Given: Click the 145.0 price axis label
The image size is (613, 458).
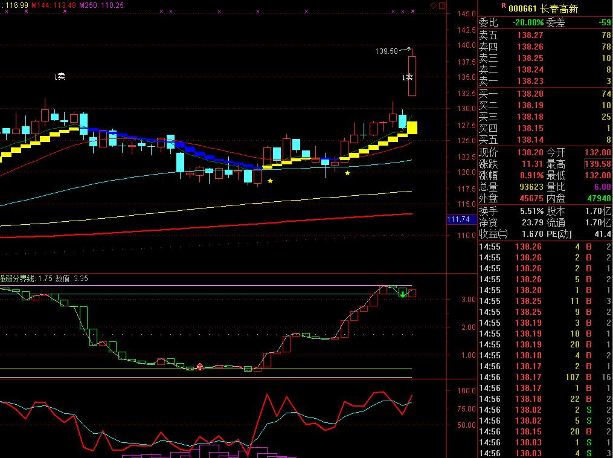Looking at the screenshot, I should coord(466,14).
